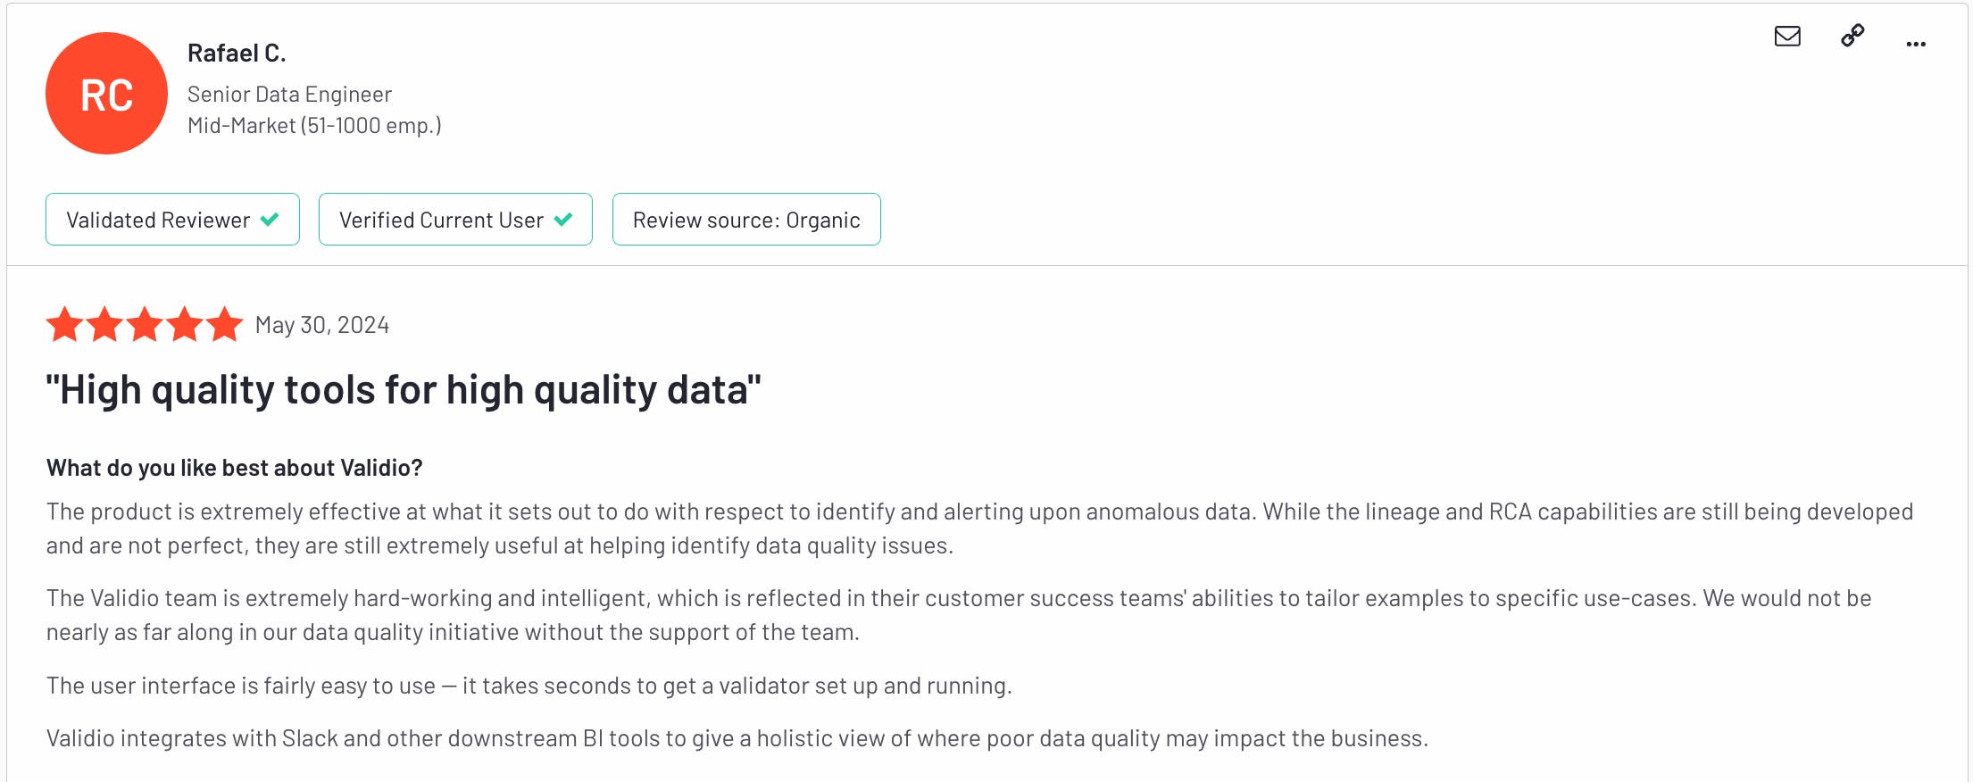Click the fifth rating star

pos(225,325)
